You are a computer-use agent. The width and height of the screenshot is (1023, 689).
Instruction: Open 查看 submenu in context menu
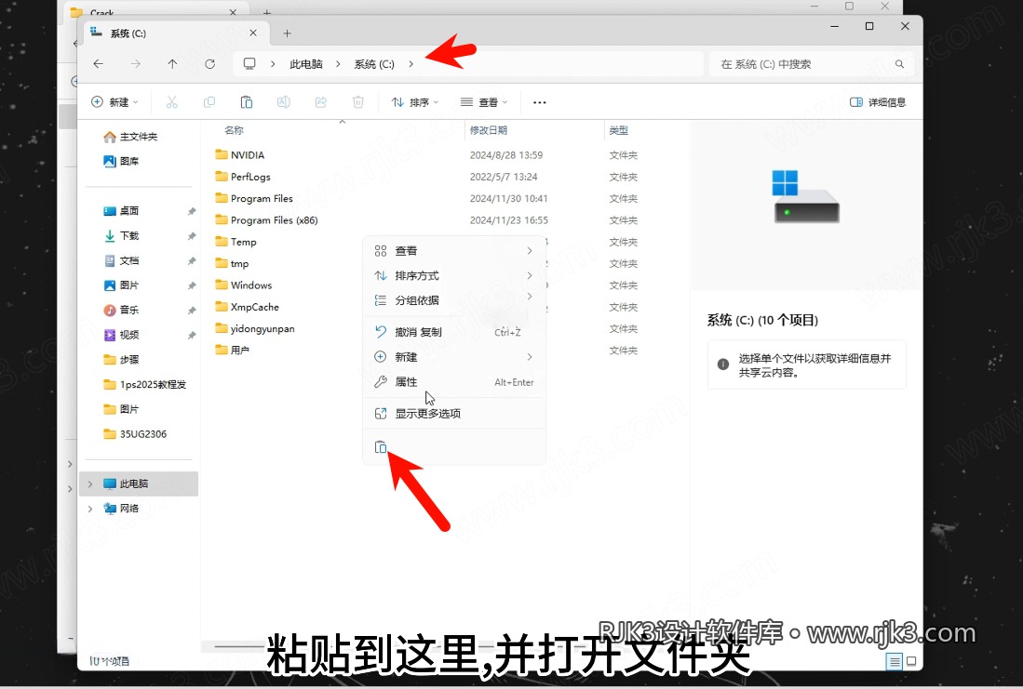tap(454, 251)
